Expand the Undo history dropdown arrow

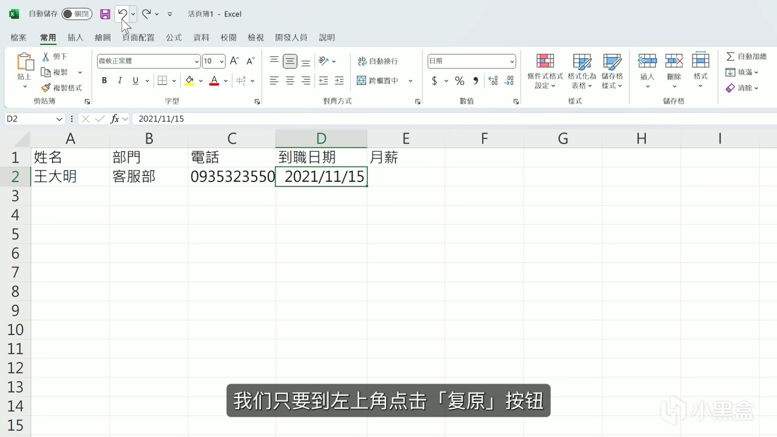[133, 14]
